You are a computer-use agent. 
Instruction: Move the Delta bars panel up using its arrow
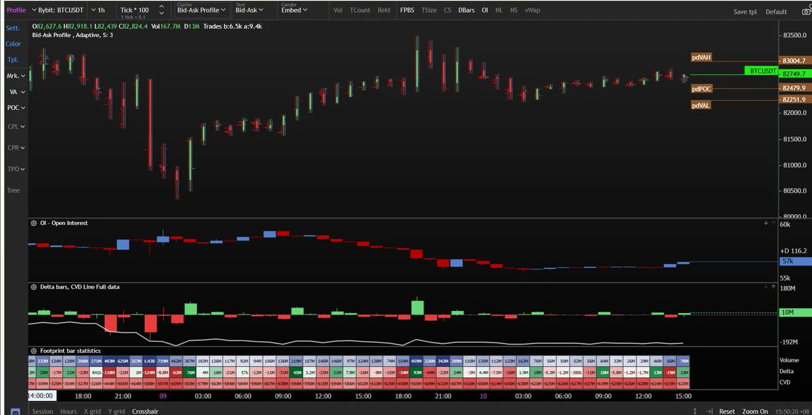(772, 287)
